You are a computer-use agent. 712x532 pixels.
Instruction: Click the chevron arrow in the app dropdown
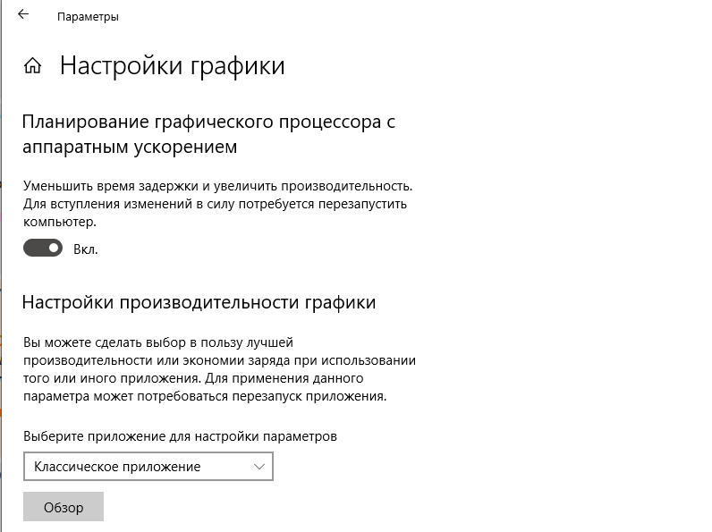coord(259,467)
